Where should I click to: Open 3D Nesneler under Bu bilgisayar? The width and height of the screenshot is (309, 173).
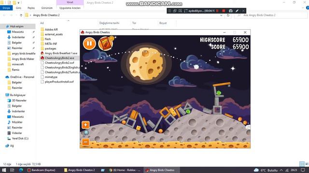[19, 100]
